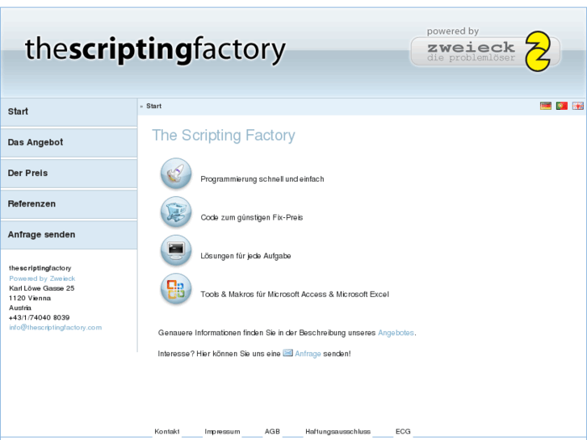
Task: Click text Programmierung schnell und einfach
Action: 262,179
